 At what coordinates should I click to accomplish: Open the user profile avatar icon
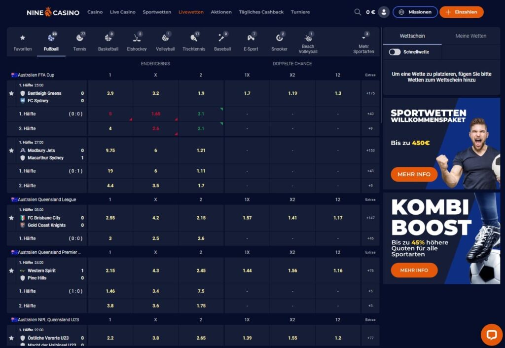pos(384,12)
